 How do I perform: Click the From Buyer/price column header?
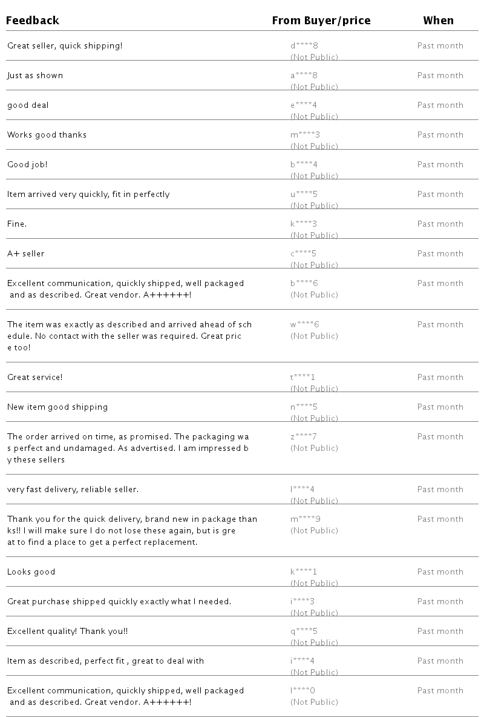pos(321,21)
